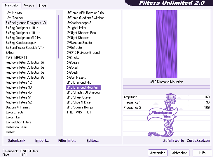Adjust the Frequency 2 slider
This screenshot has width=213, height=157.
167,108
